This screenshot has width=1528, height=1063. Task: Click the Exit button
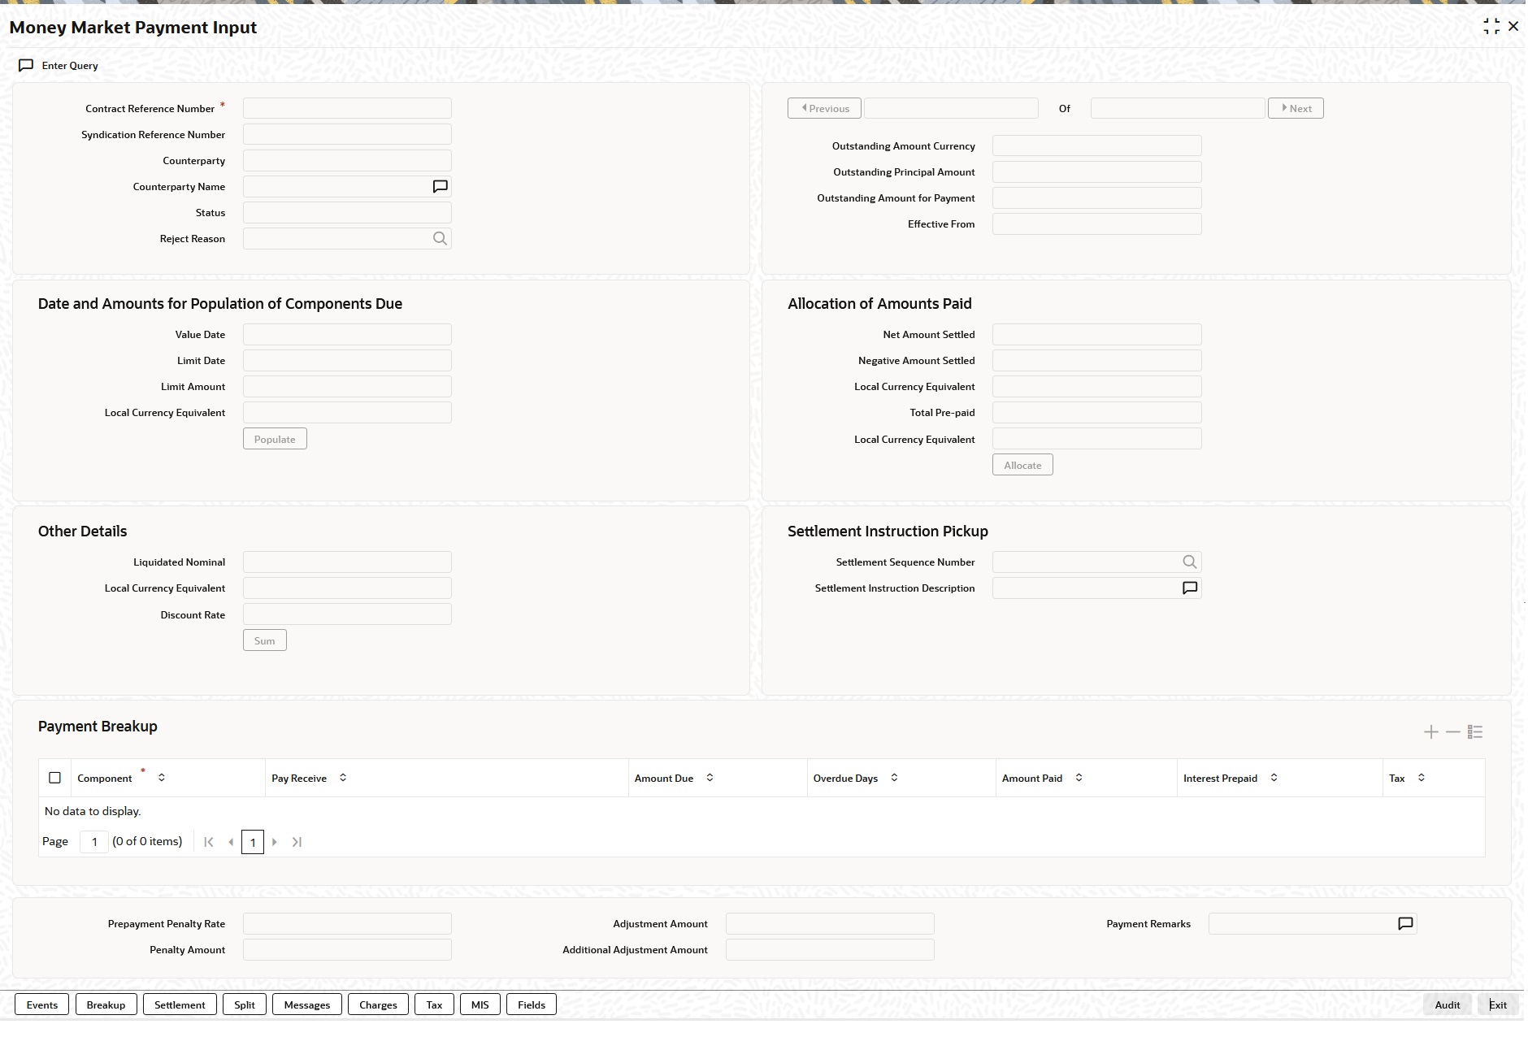pyautogui.click(x=1498, y=1004)
